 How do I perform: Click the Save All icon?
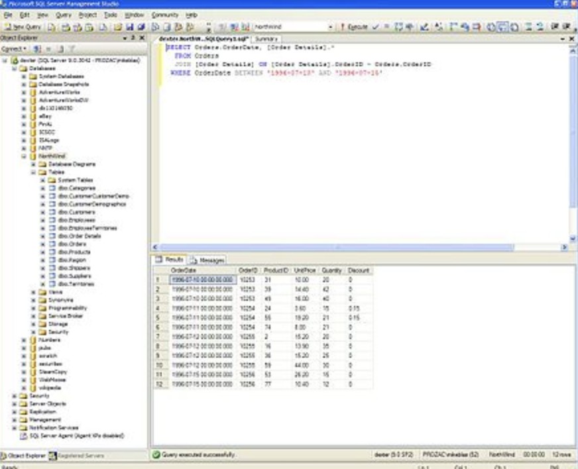(141, 27)
